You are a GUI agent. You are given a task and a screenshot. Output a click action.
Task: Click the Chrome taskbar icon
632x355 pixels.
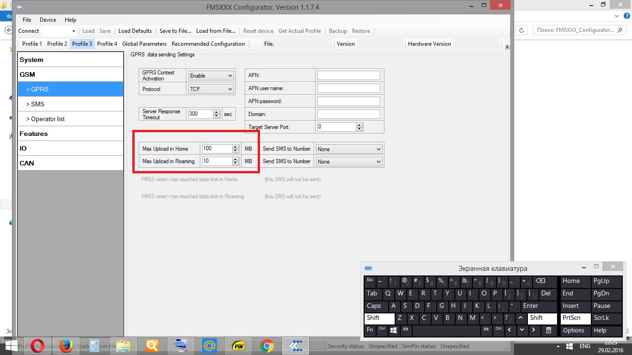tap(266, 346)
